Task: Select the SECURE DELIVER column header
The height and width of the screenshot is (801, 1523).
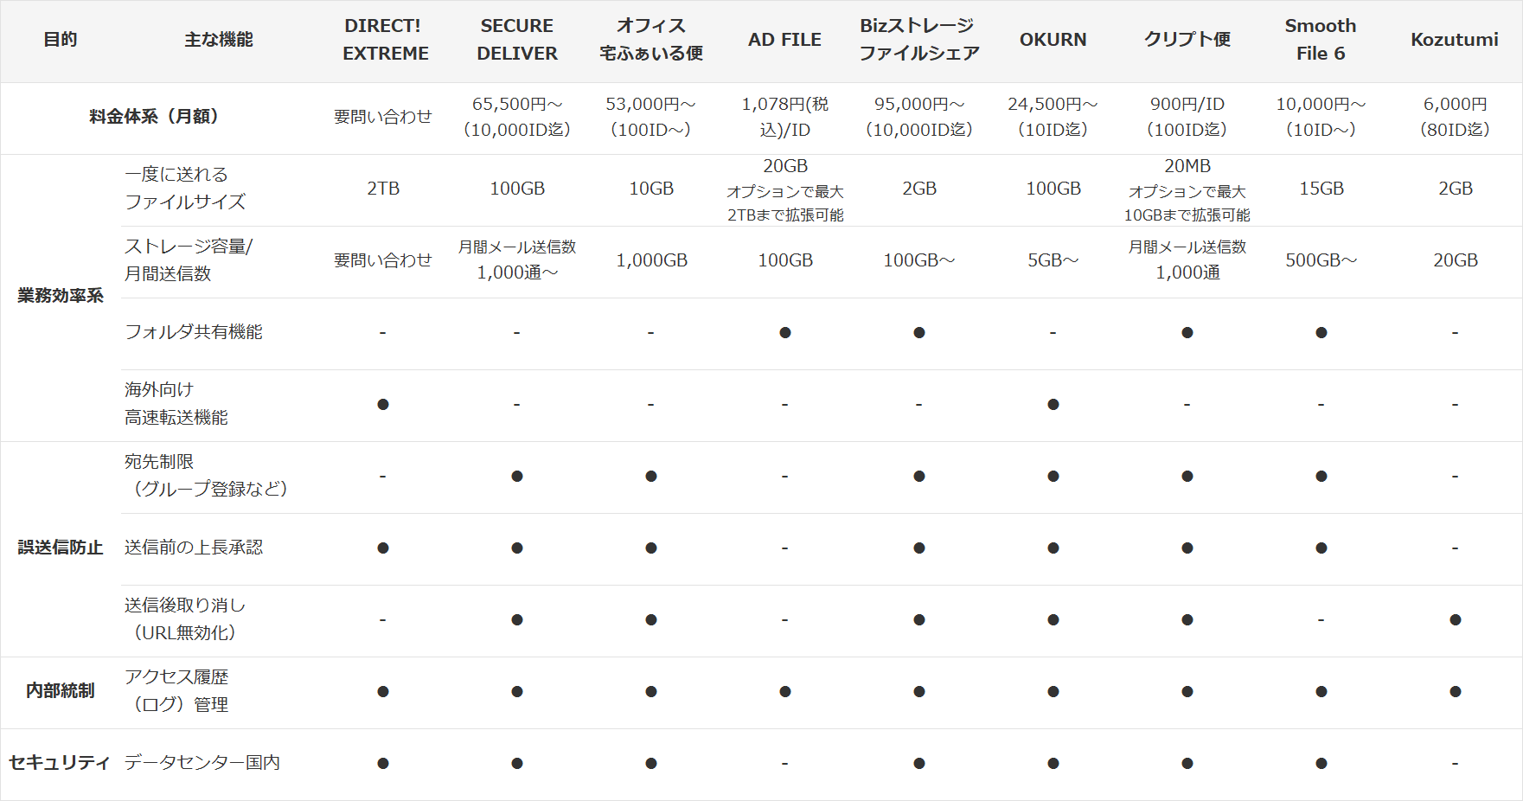Action: (x=516, y=40)
